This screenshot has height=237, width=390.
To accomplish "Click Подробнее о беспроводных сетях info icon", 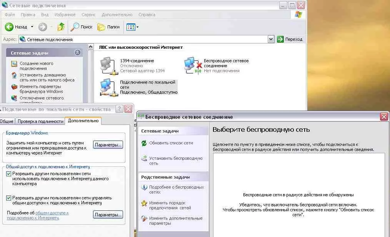I will 144,187.
